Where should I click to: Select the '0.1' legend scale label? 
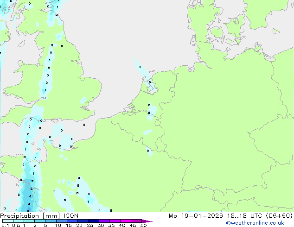[x=5, y=225]
